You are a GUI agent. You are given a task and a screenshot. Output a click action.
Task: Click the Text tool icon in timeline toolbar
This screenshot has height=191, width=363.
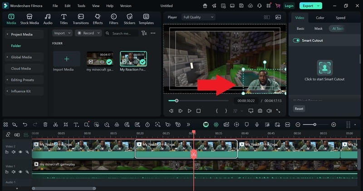point(76,125)
